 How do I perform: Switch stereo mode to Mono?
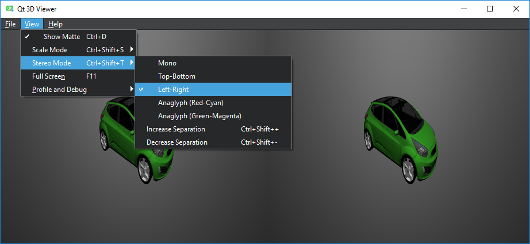point(167,63)
